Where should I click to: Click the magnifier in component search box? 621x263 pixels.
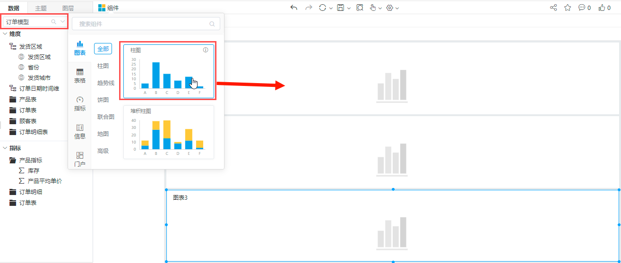[x=212, y=24]
